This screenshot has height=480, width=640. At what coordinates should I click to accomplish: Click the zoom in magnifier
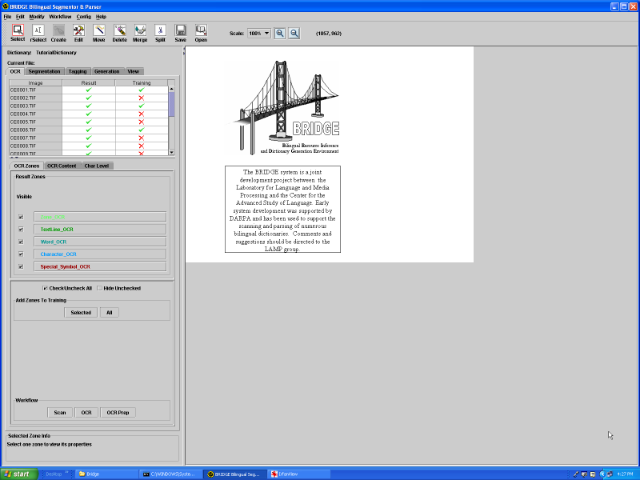pyautogui.click(x=280, y=34)
